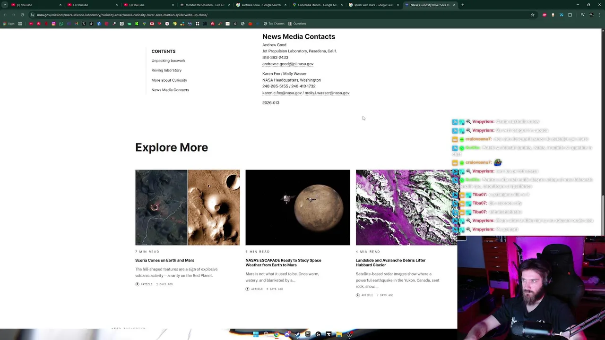View site information icon in address bar

pos(32,15)
